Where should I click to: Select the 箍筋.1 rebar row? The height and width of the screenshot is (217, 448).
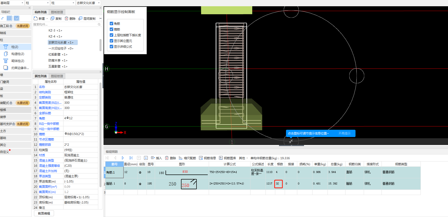point(262,184)
